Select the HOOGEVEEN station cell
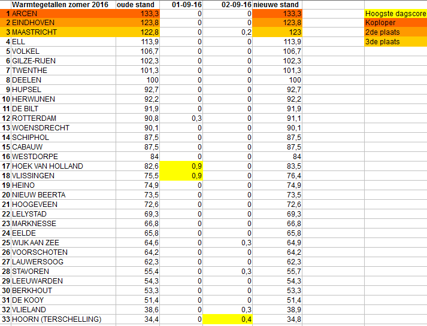 coord(63,205)
